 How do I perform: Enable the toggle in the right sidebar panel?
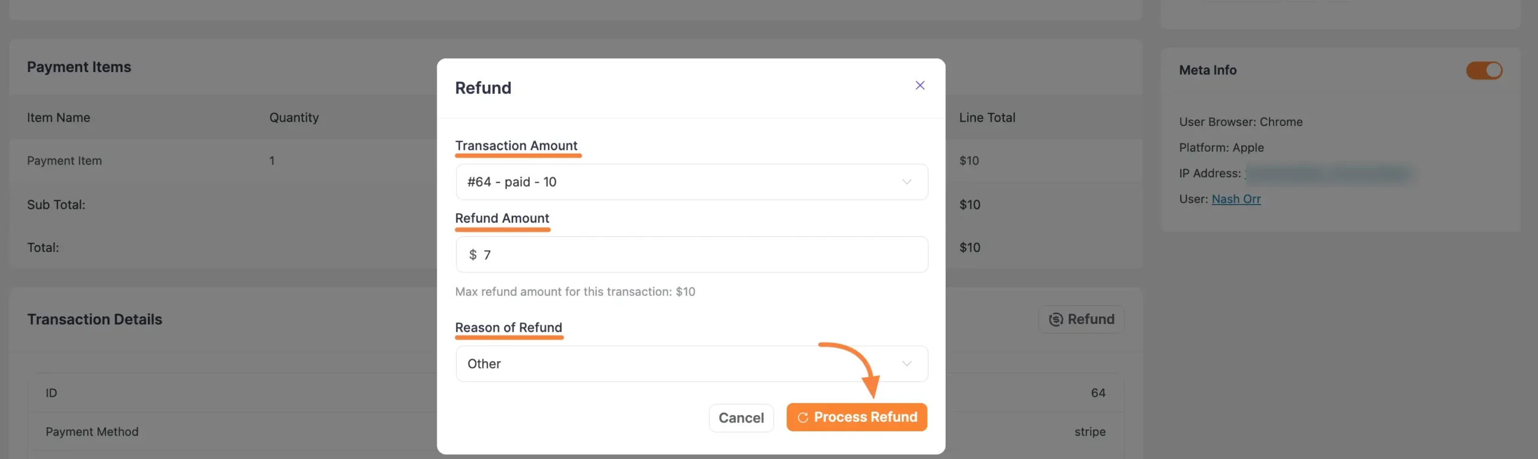pos(1483,70)
